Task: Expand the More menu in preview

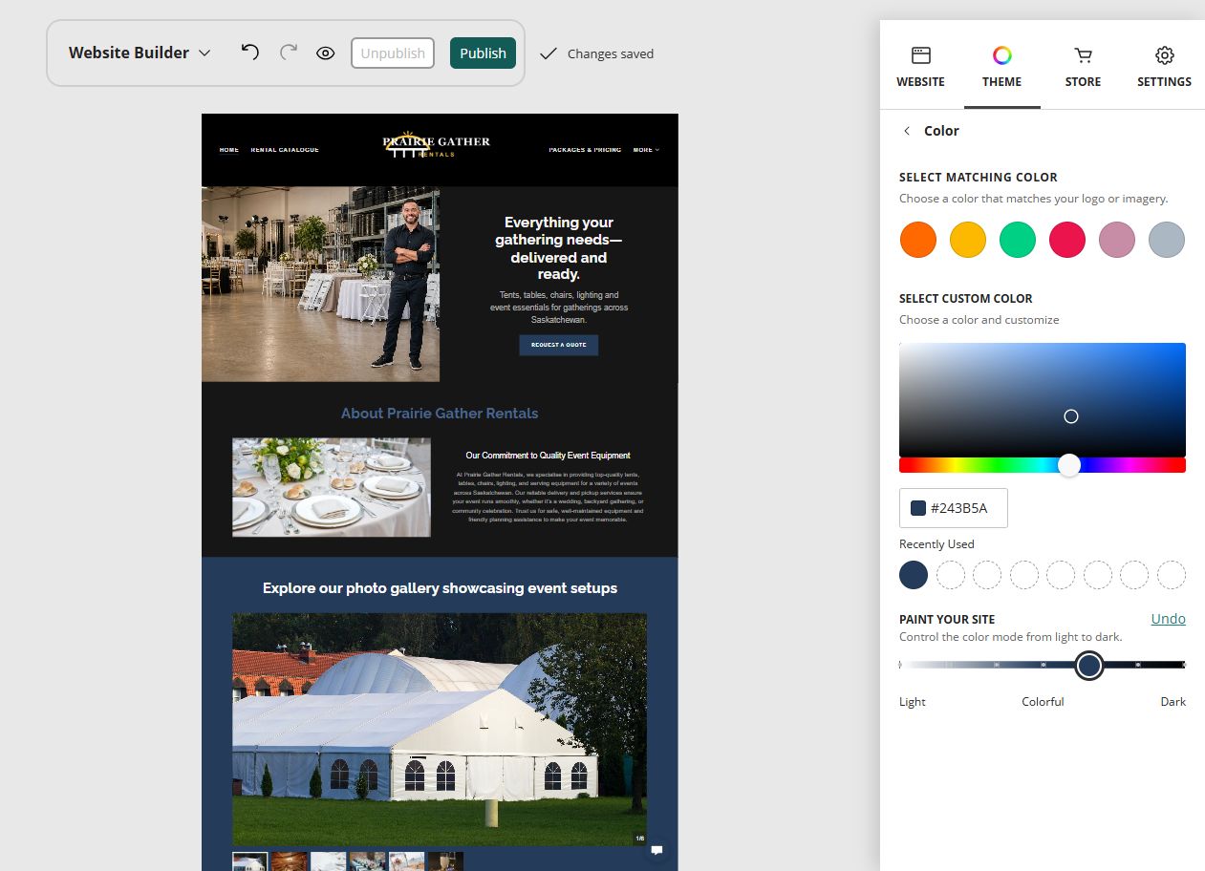Action: click(x=646, y=150)
